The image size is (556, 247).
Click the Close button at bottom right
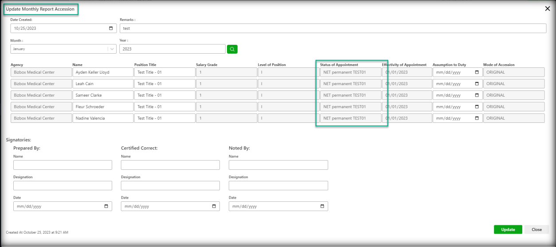click(x=536, y=230)
